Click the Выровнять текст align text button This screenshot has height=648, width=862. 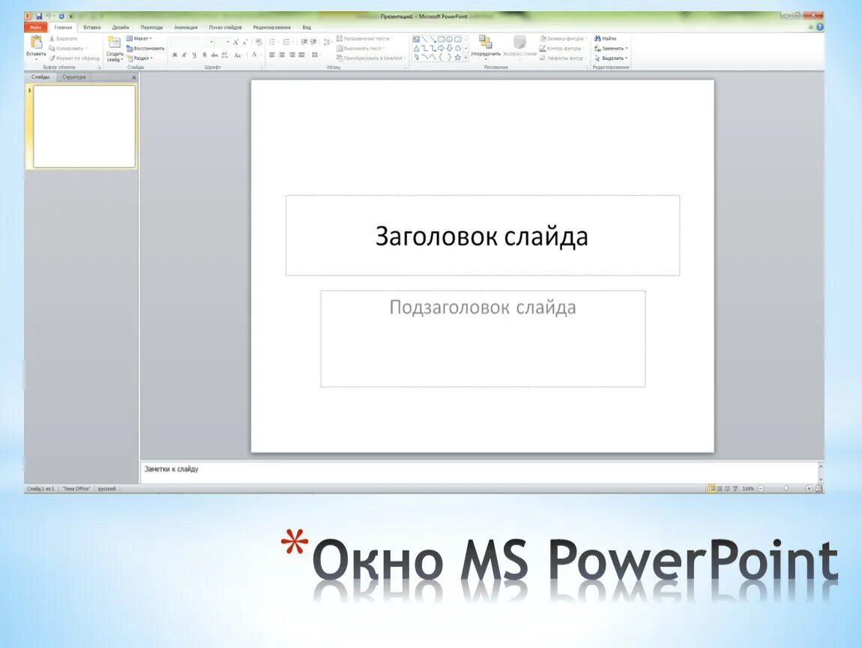[x=361, y=49]
